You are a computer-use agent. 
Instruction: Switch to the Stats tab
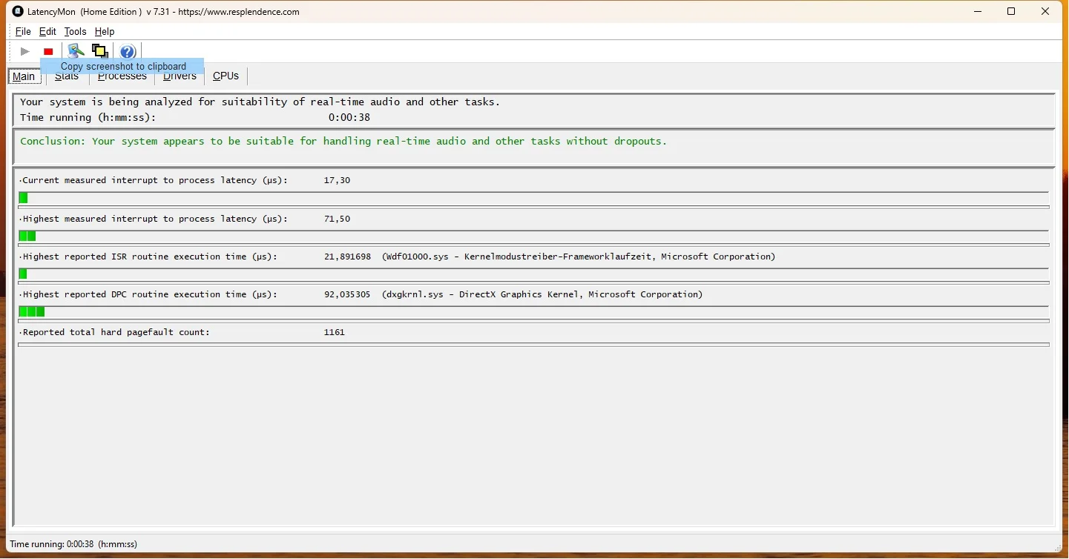pos(67,76)
